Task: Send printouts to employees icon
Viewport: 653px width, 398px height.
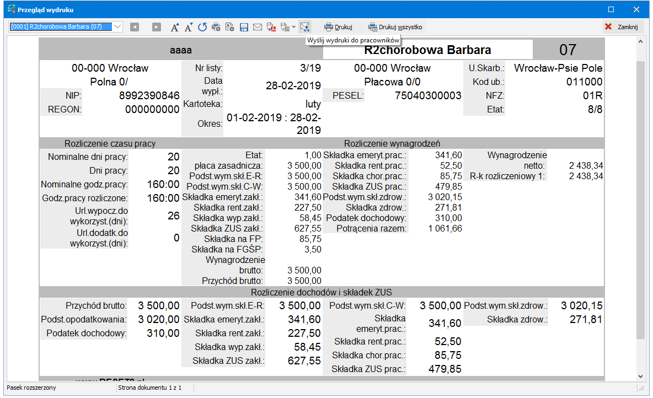Action: (306, 26)
